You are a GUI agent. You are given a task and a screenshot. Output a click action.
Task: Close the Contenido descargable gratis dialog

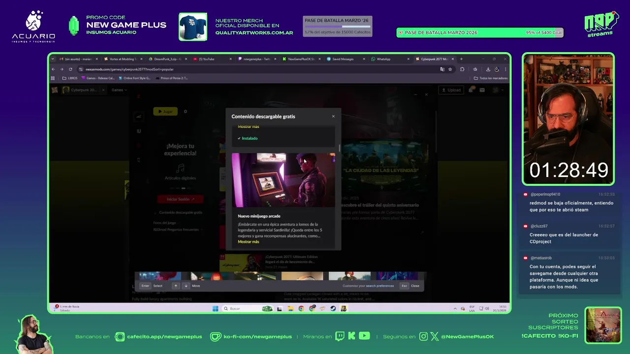pyautogui.click(x=333, y=117)
